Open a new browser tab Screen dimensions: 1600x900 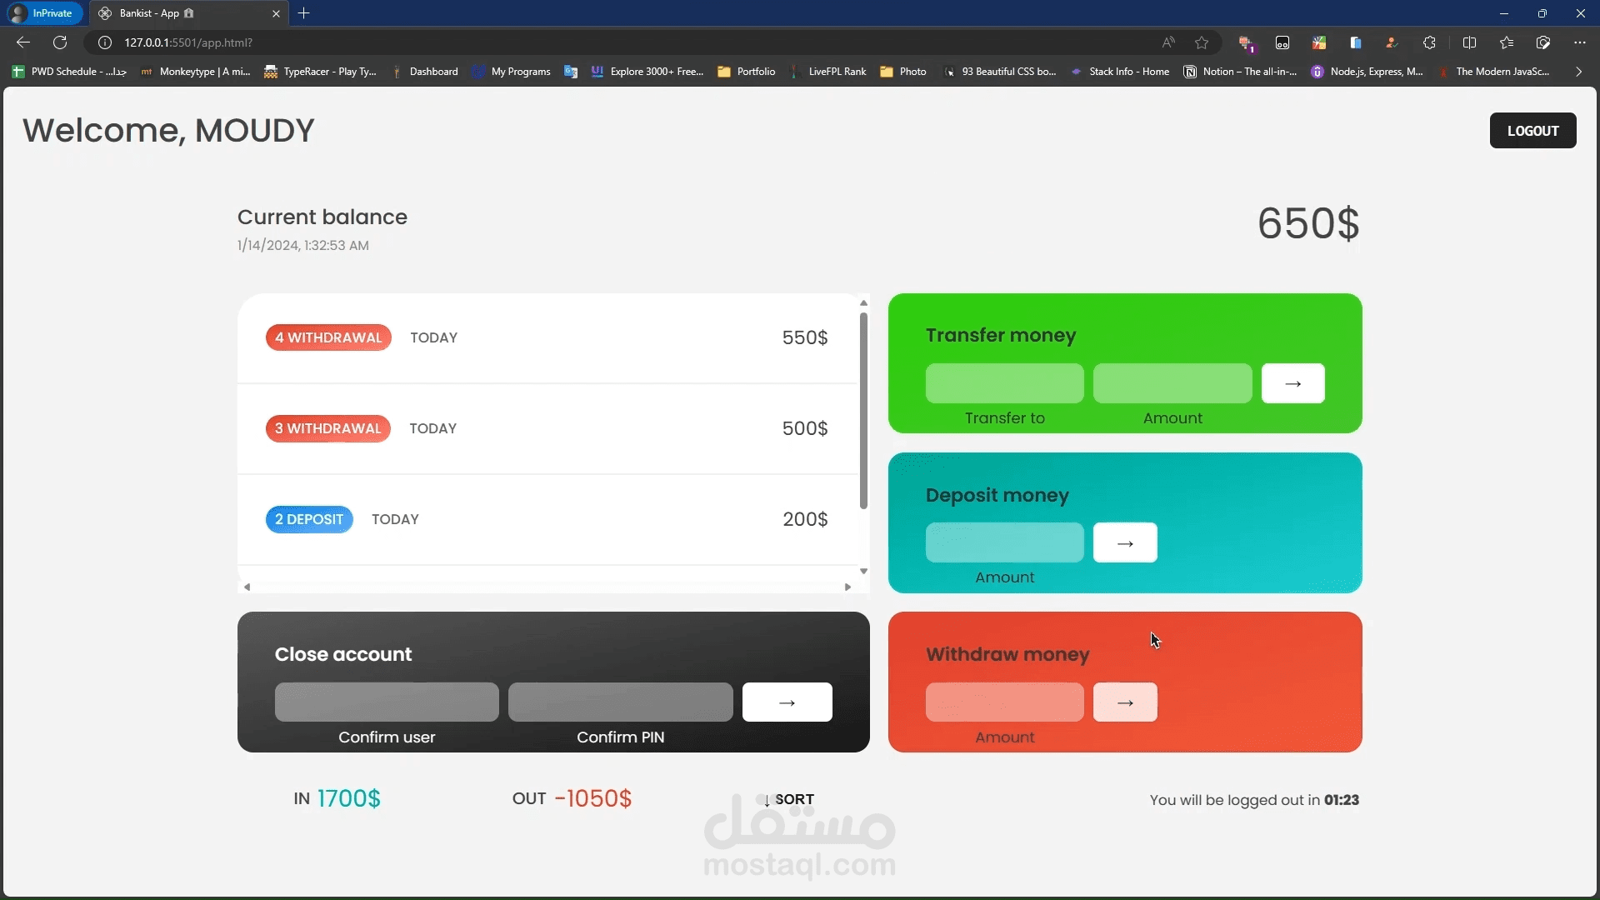[x=304, y=13]
